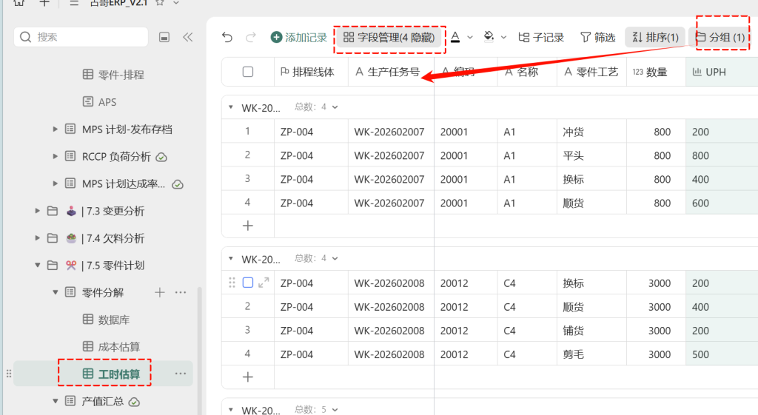Click the cloud status icon beside 产值汇总
This screenshot has width=758, height=415.
pyautogui.click(x=135, y=402)
